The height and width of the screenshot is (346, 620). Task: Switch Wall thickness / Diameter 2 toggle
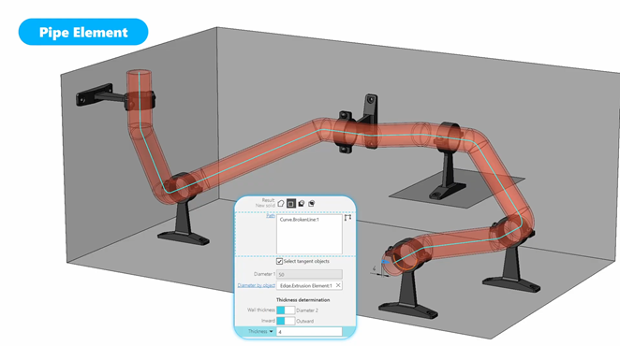(286, 310)
